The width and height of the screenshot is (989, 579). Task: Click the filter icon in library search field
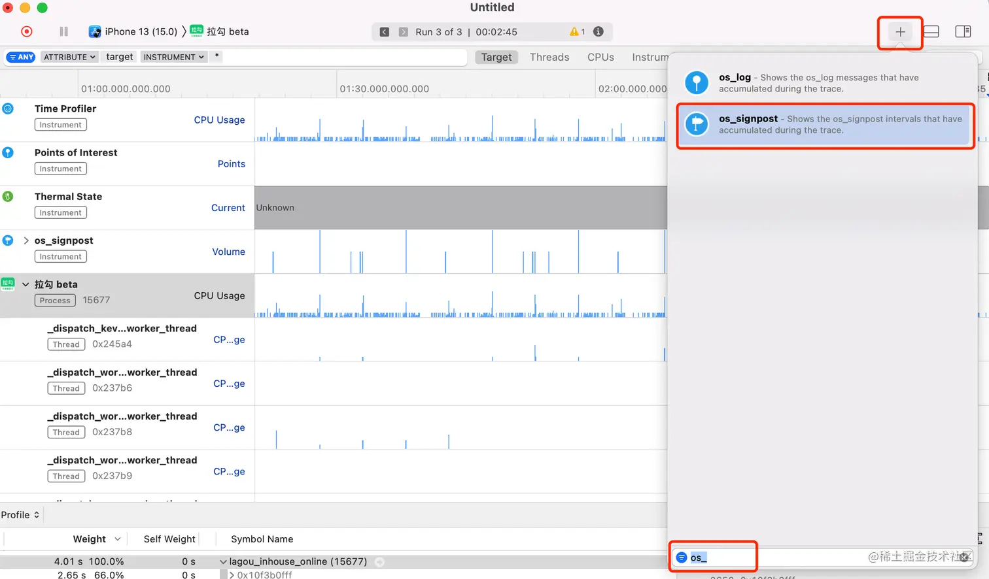coord(682,557)
